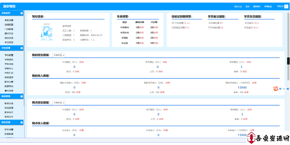290x145 pixels.
Task: Open 详情 for 车辆年审 即将过期
Action: pyautogui.click(x=142, y=33)
